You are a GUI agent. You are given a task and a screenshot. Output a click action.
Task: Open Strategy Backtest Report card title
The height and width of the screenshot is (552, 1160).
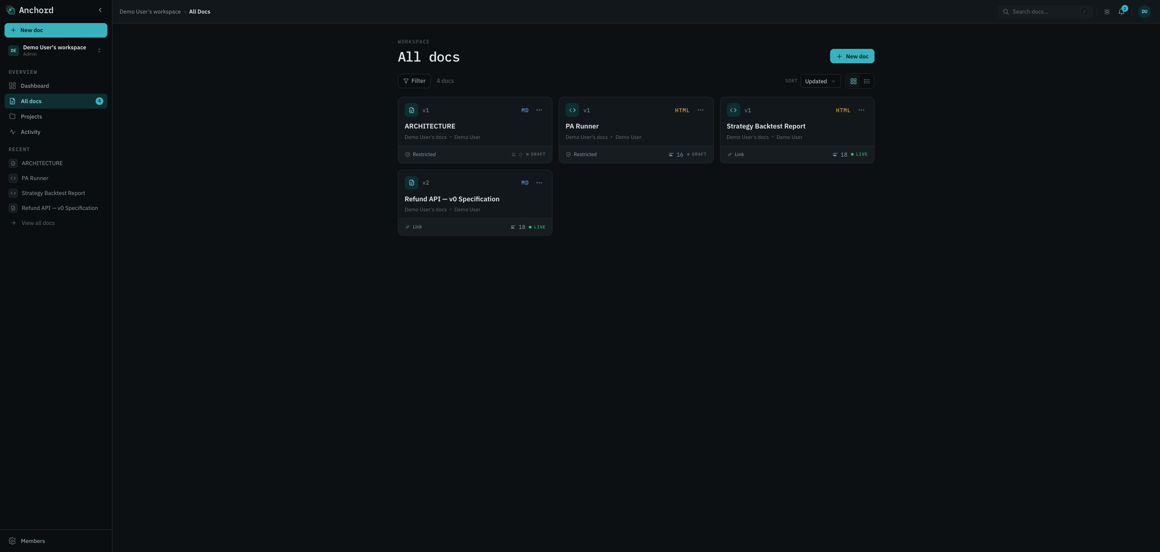point(766,126)
